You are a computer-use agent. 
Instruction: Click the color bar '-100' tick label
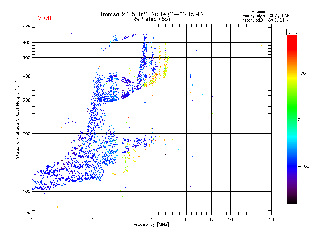click(x=303, y=166)
